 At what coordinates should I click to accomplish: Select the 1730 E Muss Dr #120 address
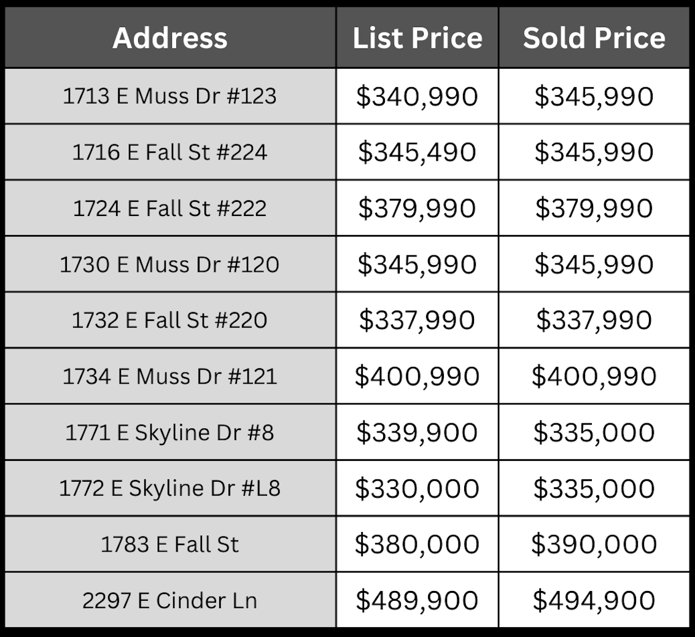coord(170,264)
